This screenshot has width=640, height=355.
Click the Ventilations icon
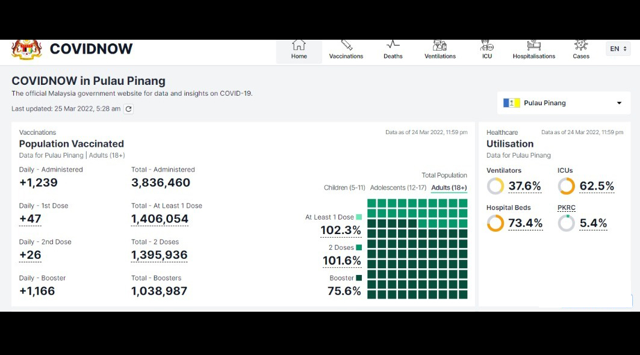coord(440,45)
